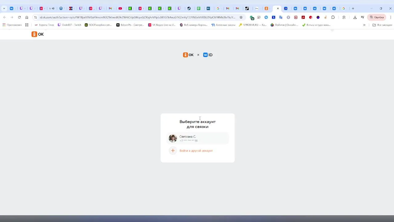Click the red cube extension icon

pos(311,17)
